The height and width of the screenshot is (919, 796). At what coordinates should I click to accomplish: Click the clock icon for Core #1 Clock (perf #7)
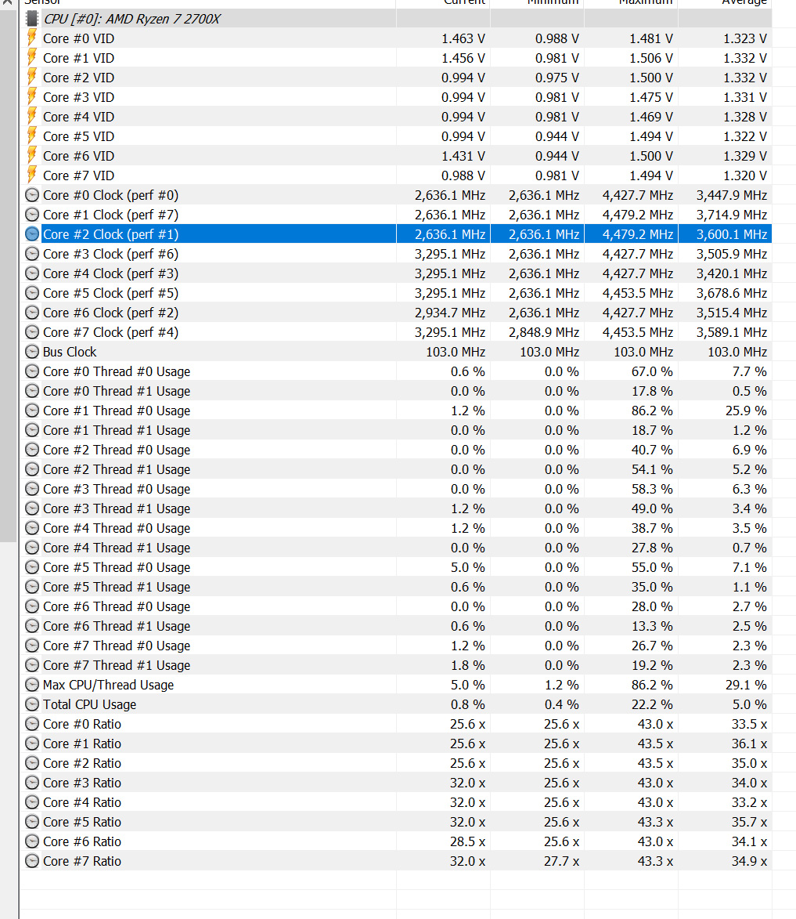pyautogui.click(x=32, y=215)
